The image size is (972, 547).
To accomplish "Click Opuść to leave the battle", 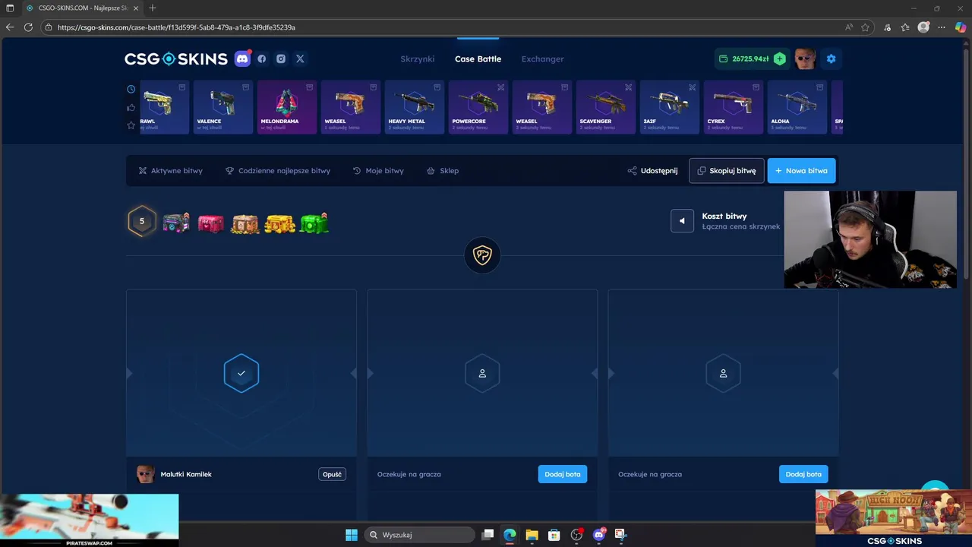I will pos(333,474).
